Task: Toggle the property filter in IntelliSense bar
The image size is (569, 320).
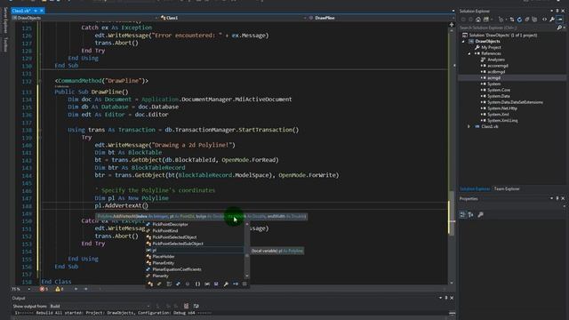Action: point(226,284)
